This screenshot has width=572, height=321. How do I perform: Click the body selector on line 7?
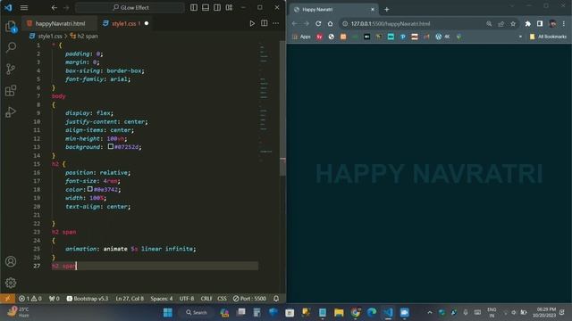pos(58,96)
